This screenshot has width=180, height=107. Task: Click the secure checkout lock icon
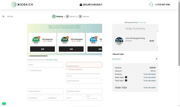[81, 4]
